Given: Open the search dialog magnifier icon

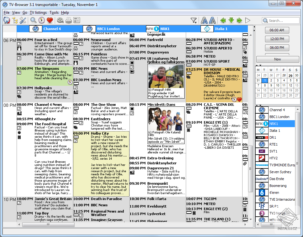Looking at the screenshot, I should pos(33,20).
